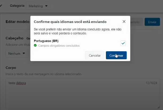Click the Categoria label
Viewport: 163px width, 110px height.
coord(17,6)
